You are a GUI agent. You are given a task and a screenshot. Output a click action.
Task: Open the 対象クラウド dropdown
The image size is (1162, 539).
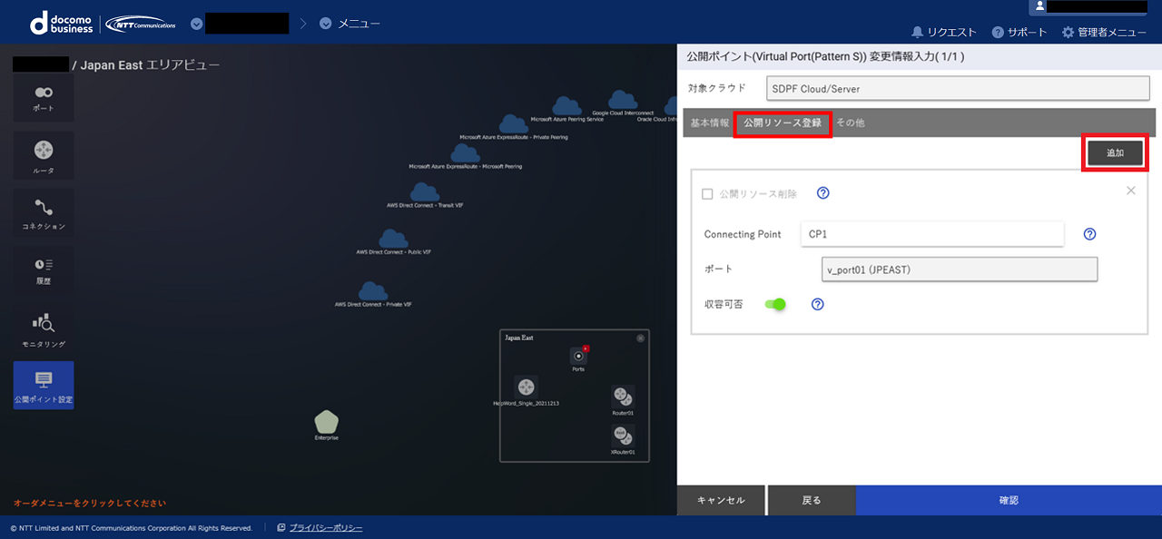coord(957,88)
